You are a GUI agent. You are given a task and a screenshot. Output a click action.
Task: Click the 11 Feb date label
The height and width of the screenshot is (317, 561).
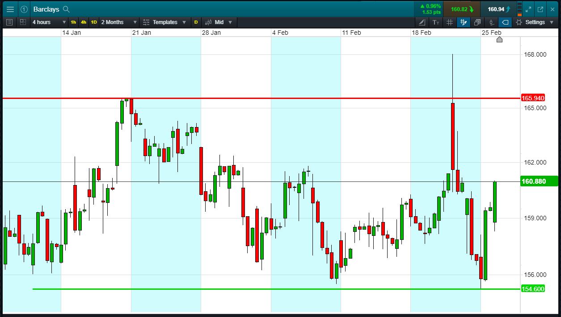(x=351, y=33)
